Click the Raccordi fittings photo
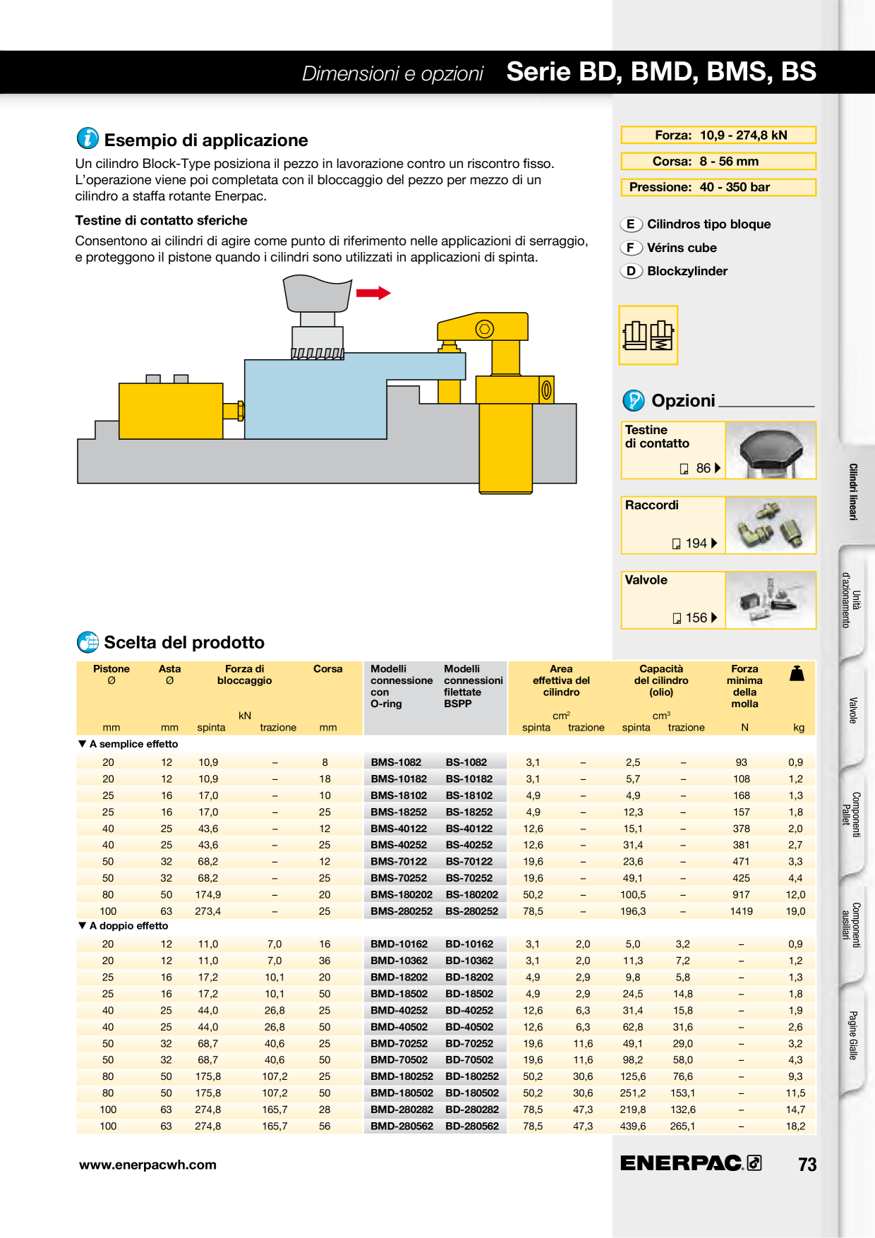 pyautogui.click(x=771, y=525)
